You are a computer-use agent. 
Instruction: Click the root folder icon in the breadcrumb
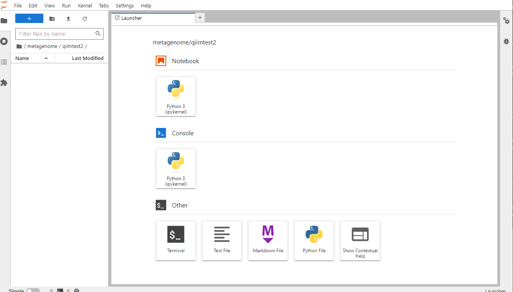(x=19, y=46)
